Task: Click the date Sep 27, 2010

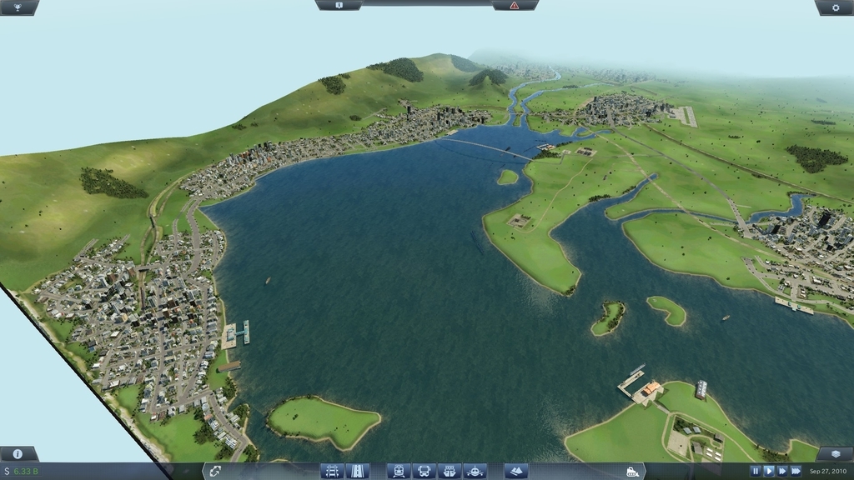Action: point(828,472)
